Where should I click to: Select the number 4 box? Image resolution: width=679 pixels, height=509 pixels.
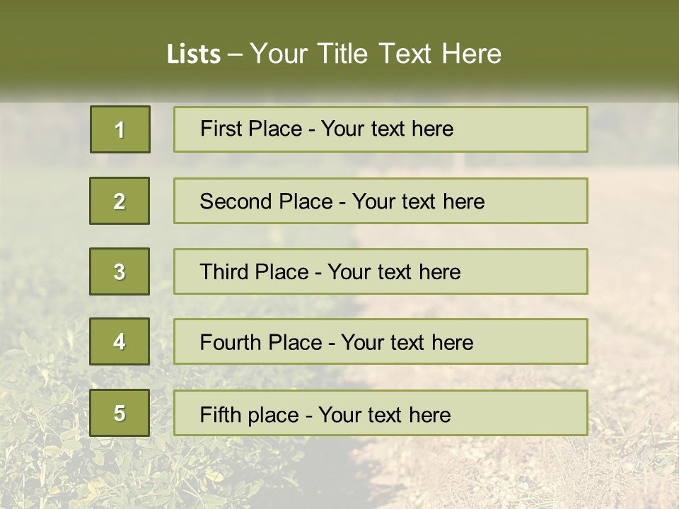pos(120,341)
